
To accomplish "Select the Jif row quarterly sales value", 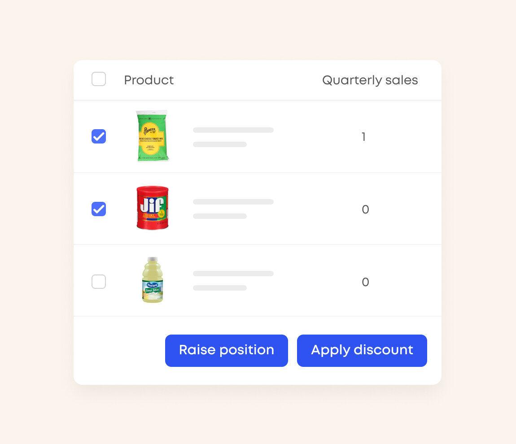I will [x=365, y=210].
